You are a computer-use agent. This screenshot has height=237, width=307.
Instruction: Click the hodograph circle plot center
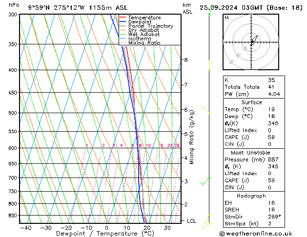tap(252, 43)
